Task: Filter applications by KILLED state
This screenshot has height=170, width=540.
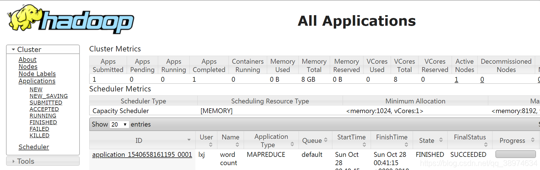Action: (x=39, y=135)
